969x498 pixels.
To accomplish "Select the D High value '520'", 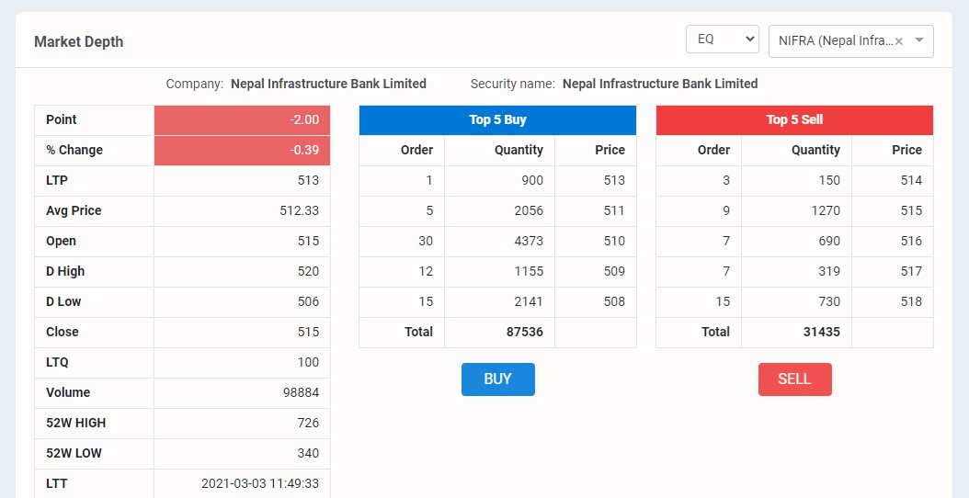I will pyautogui.click(x=308, y=271).
